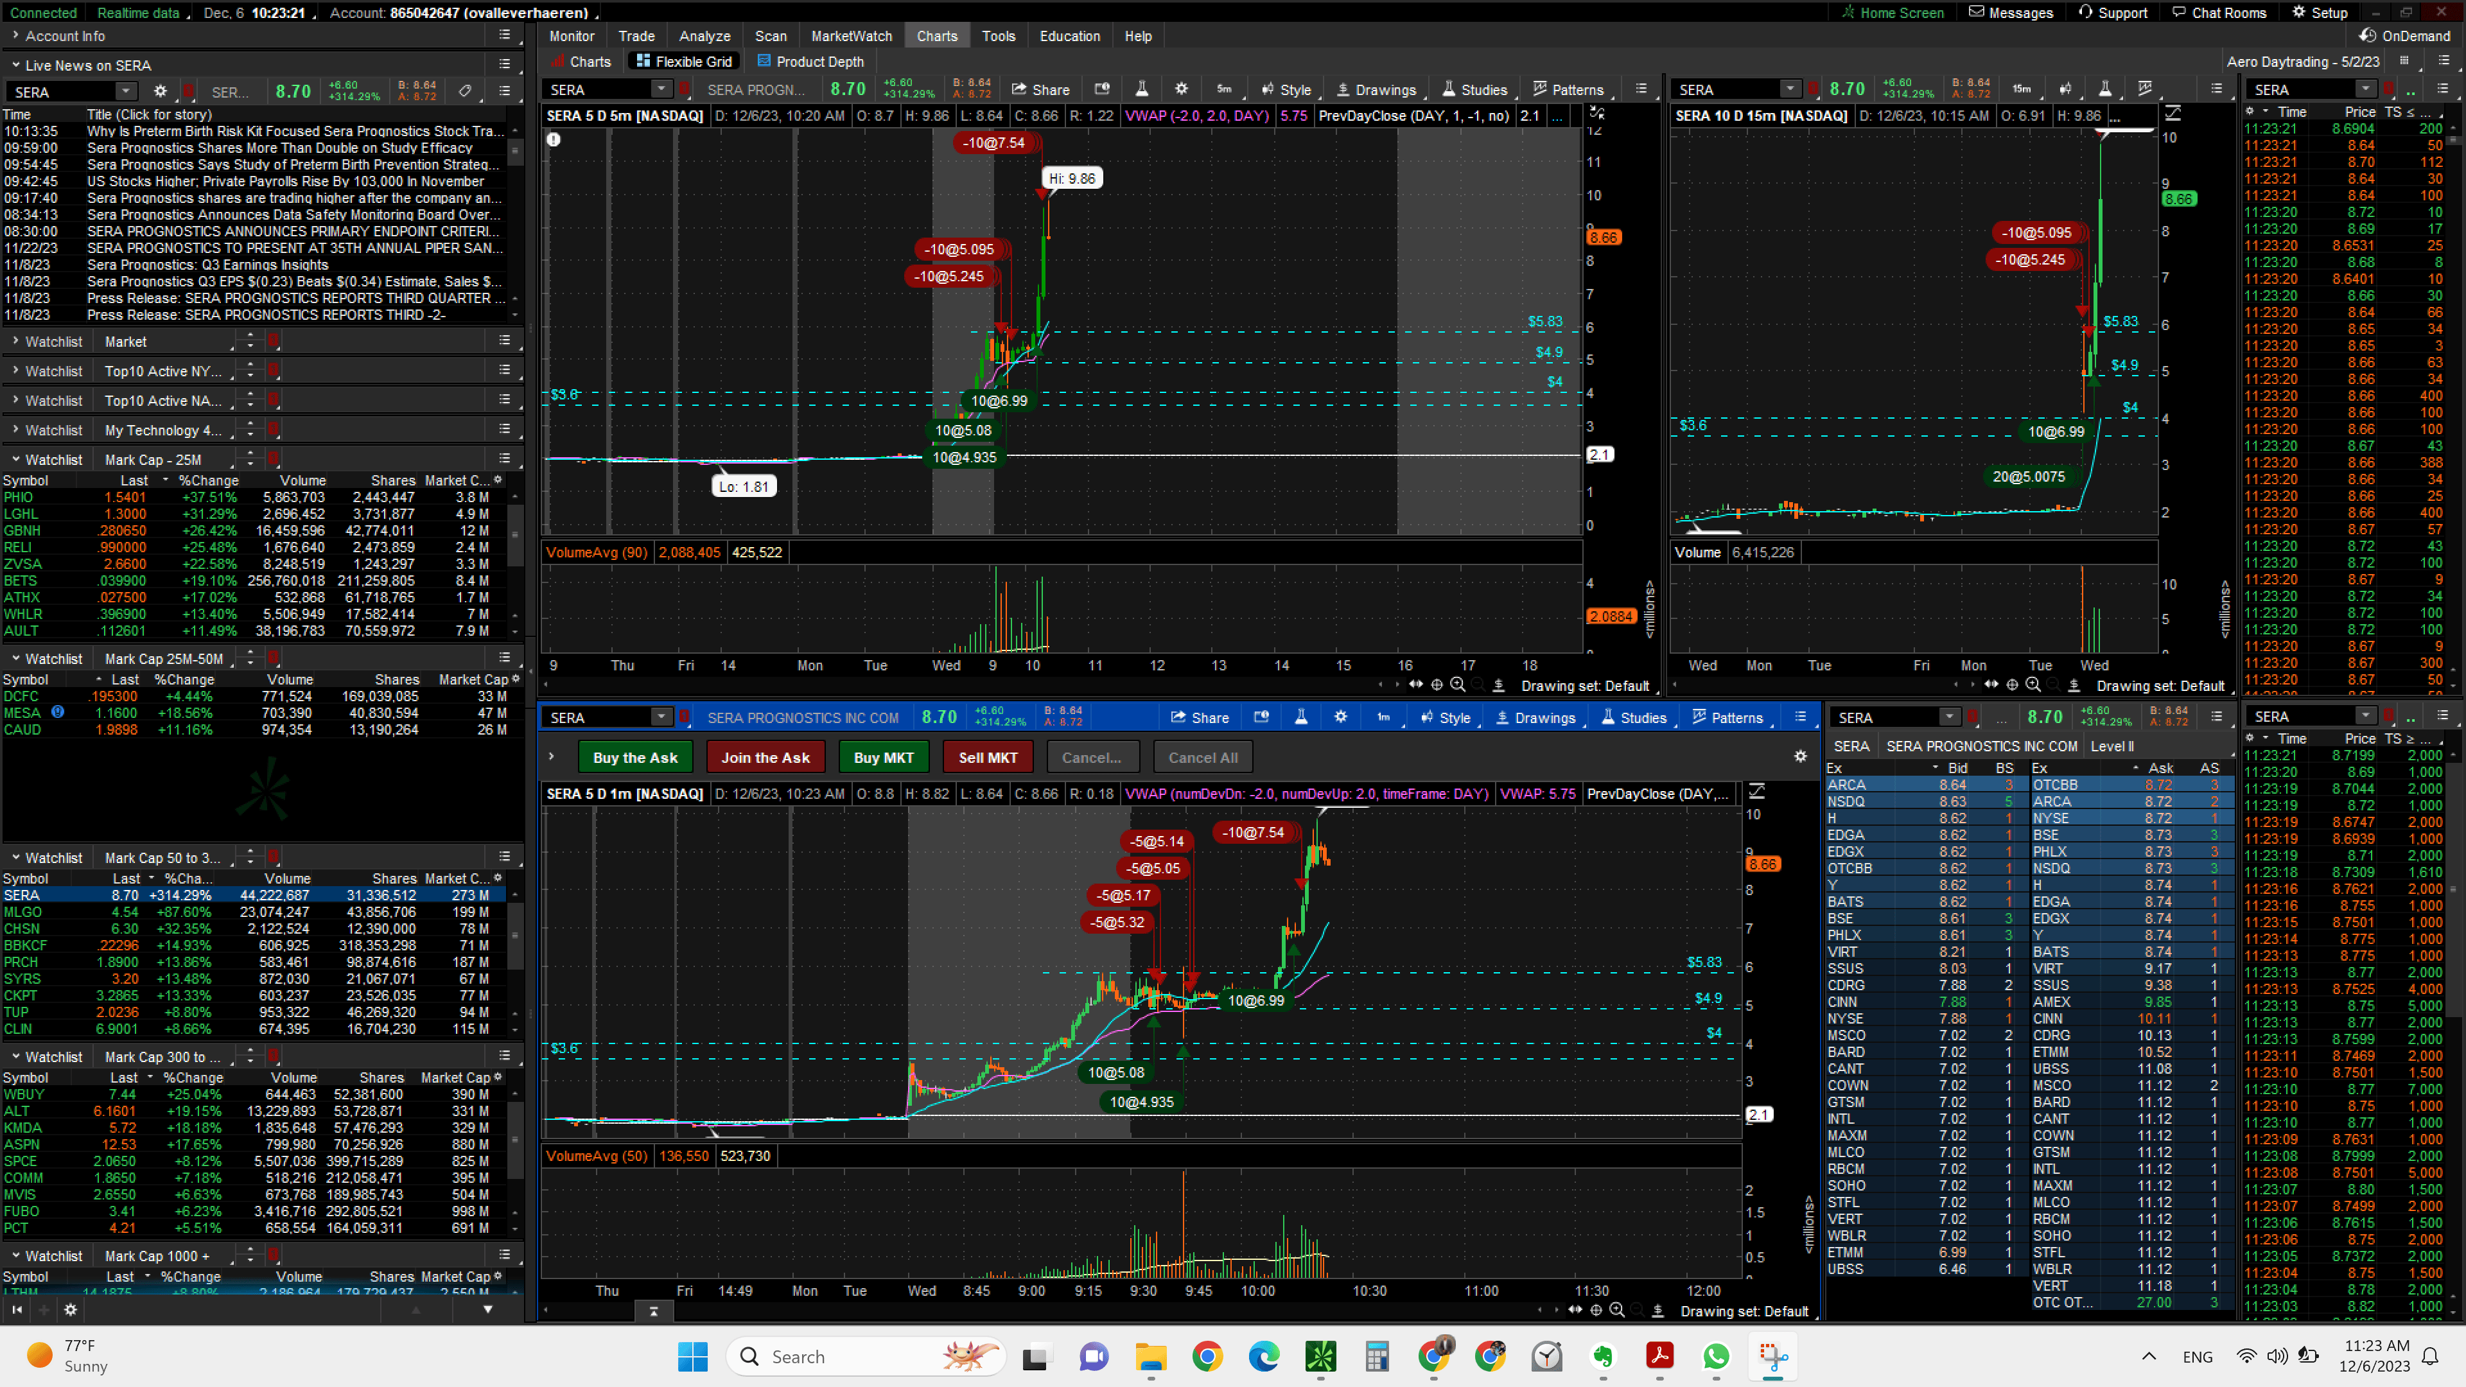Click the Sell MKT button
2466x1387 pixels.
pos(987,757)
